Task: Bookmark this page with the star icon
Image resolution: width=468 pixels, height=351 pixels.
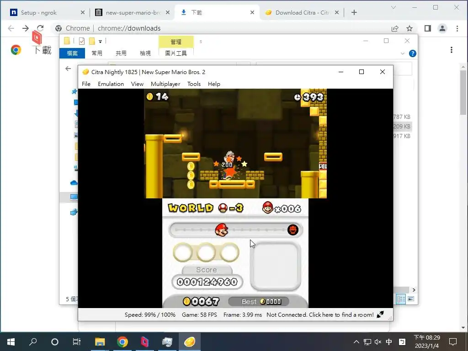Action: point(409,28)
